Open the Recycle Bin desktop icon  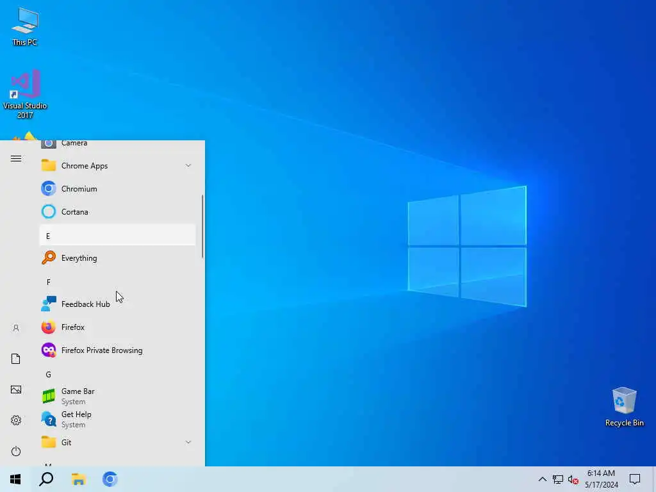(624, 407)
